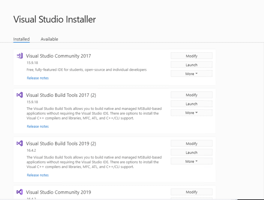Open Release notes for Build Tools 2019
The width and height of the screenshot is (264, 200).
[x=38, y=175]
